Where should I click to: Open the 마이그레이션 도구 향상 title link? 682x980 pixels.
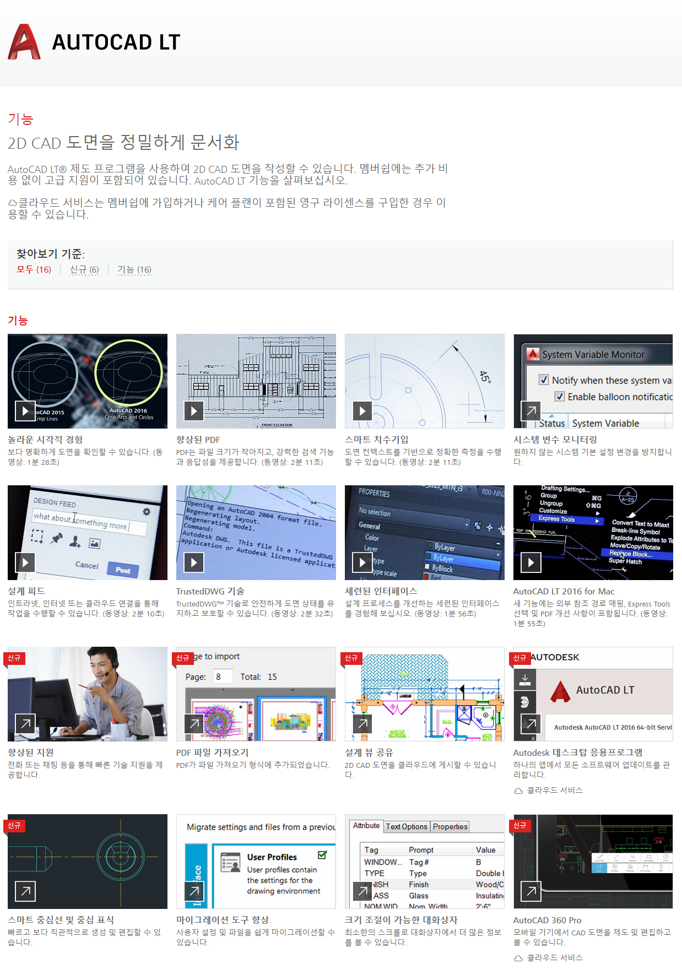[x=223, y=920]
